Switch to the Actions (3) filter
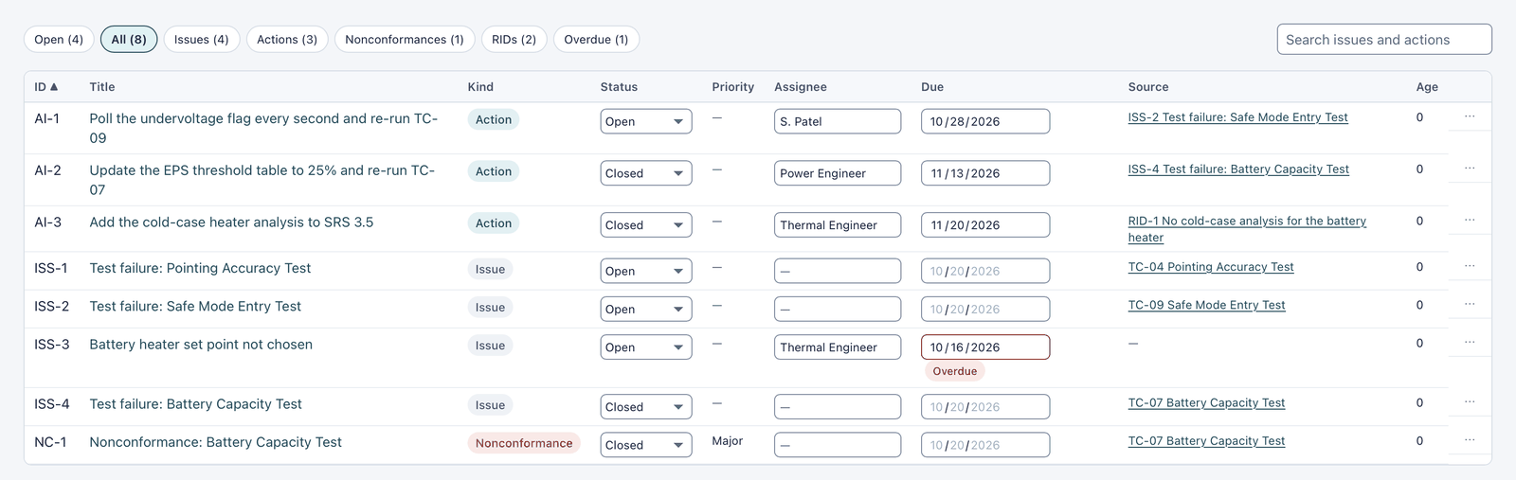 tap(287, 40)
